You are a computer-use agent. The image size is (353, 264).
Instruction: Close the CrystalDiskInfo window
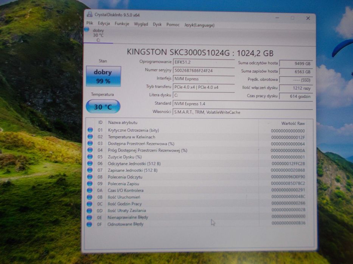pos(308,18)
